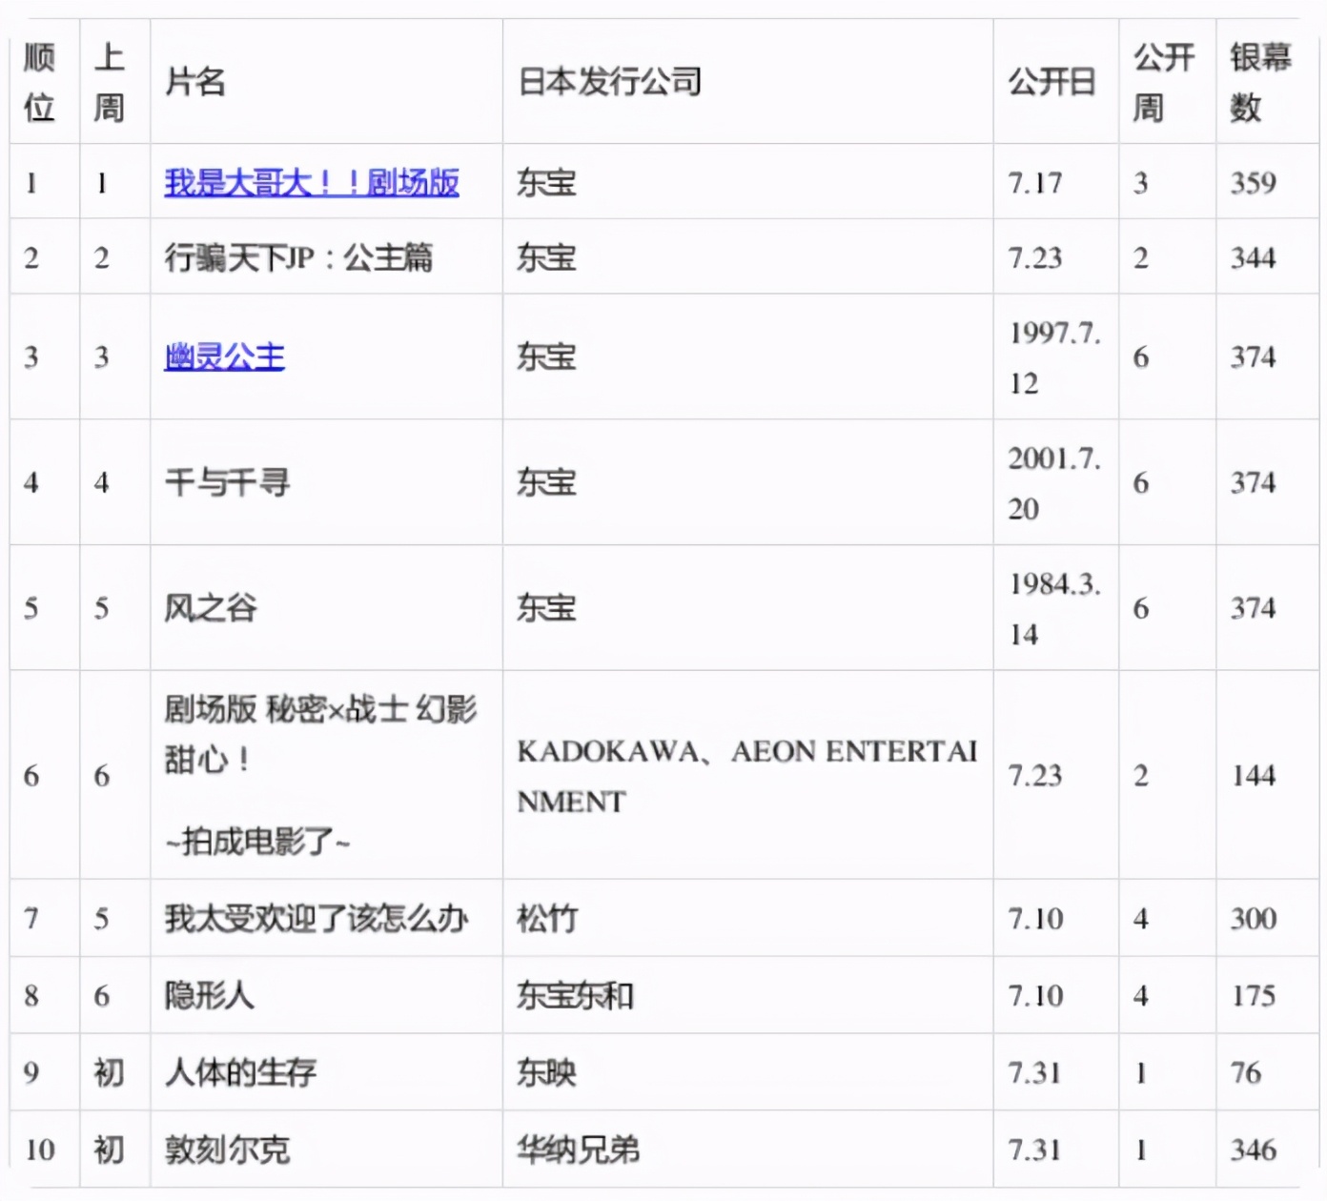The width and height of the screenshot is (1327, 1201).
Task: Select the title 我太受欢迎了该怎么办
Action: 316,919
